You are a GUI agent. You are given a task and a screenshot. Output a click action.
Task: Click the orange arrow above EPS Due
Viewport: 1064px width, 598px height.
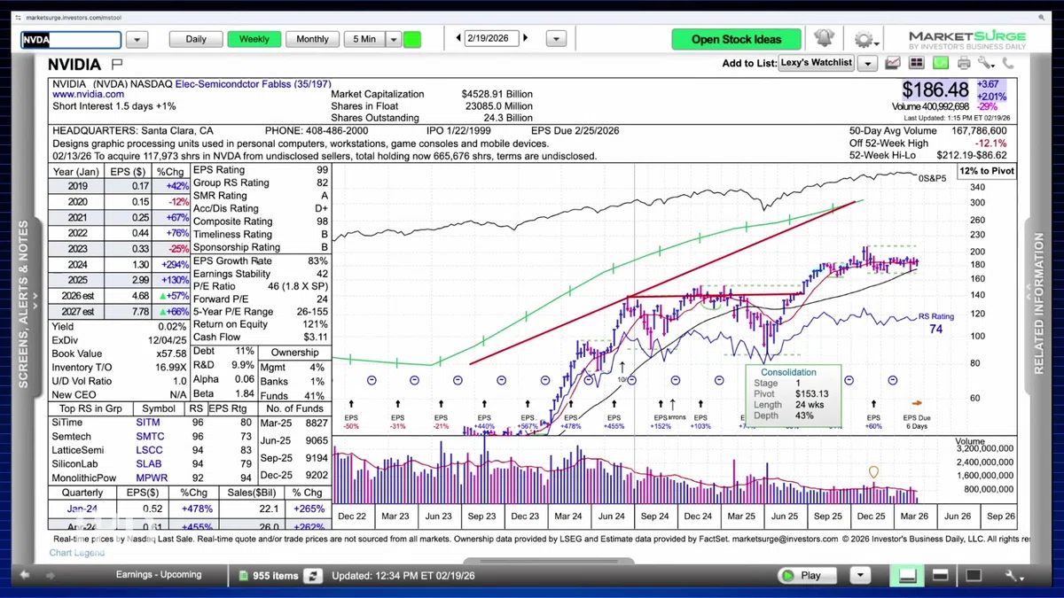tap(917, 403)
